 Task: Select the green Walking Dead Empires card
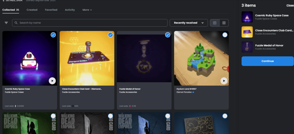click(53, 116)
